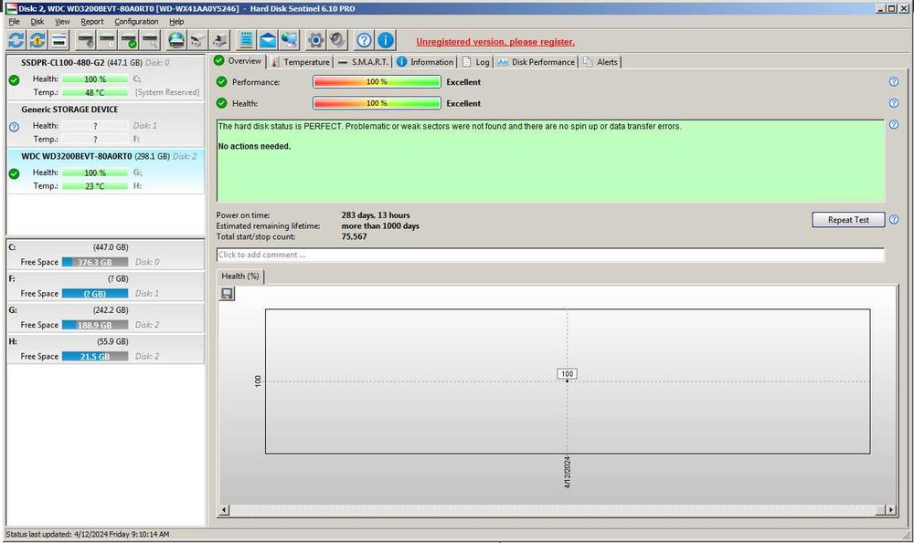Click the comment field 'Click to add comment'
Screen dimensions: 914x543
coord(550,255)
